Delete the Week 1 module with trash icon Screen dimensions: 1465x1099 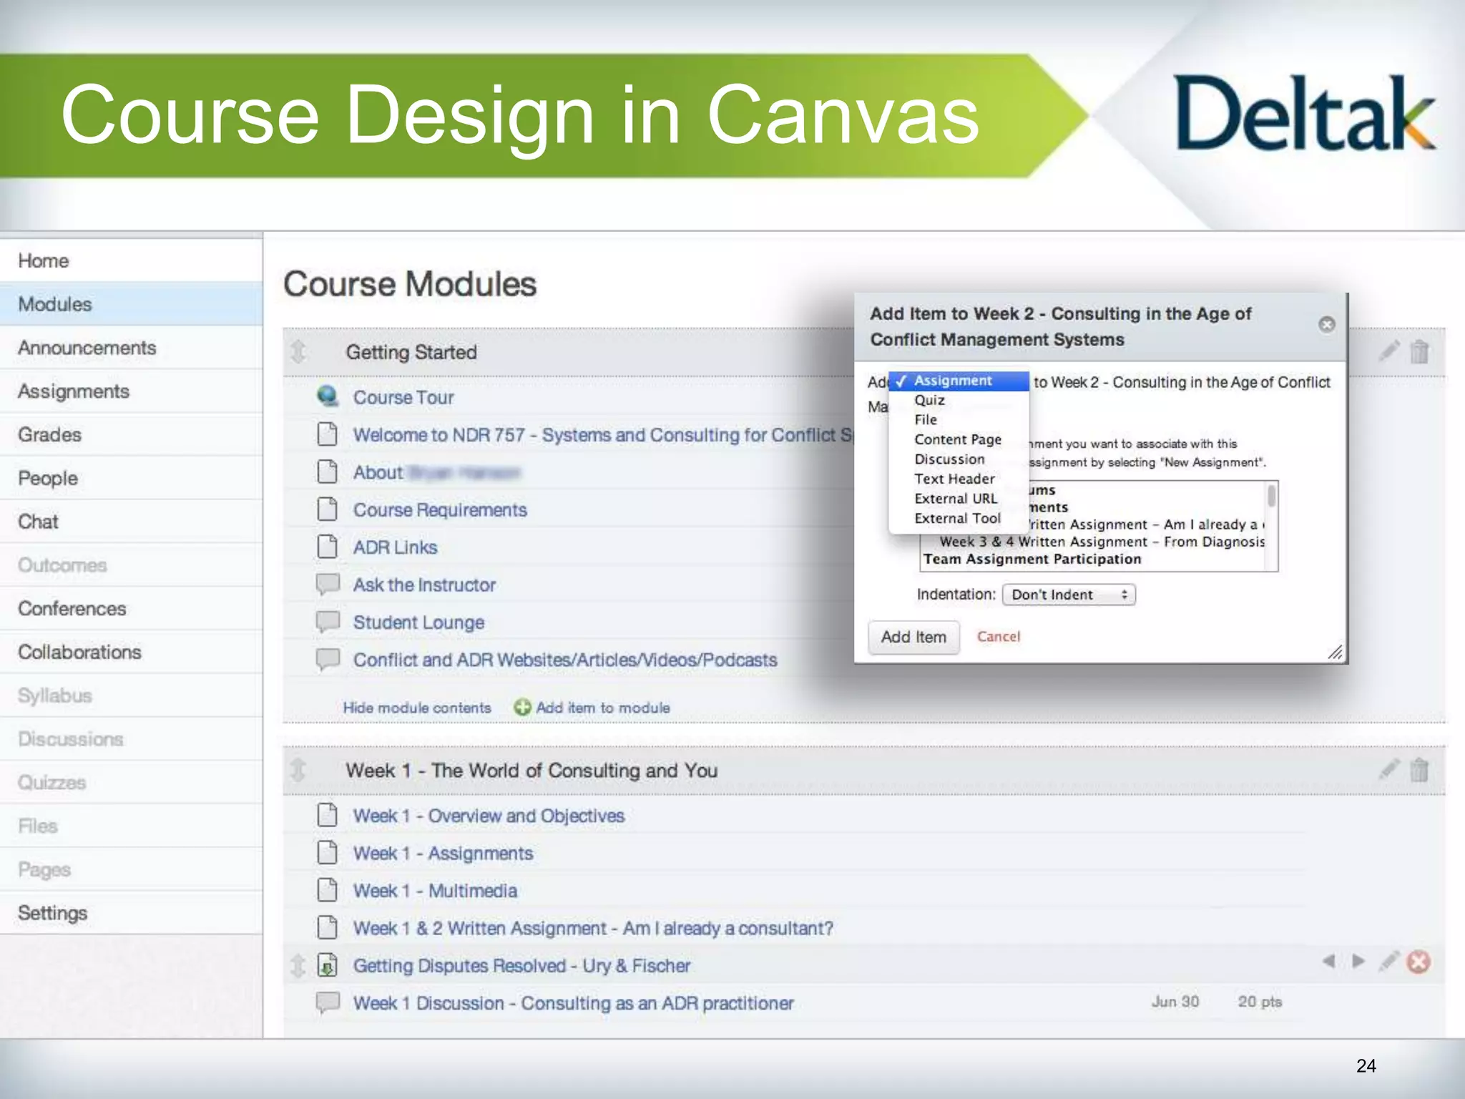point(1419,770)
